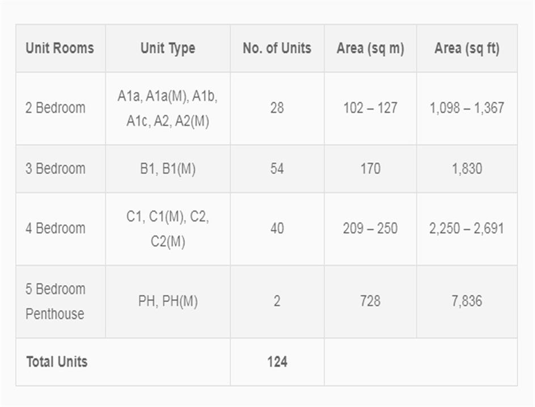Select the No. of Units header
This screenshot has width=535, height=407.
277,48
